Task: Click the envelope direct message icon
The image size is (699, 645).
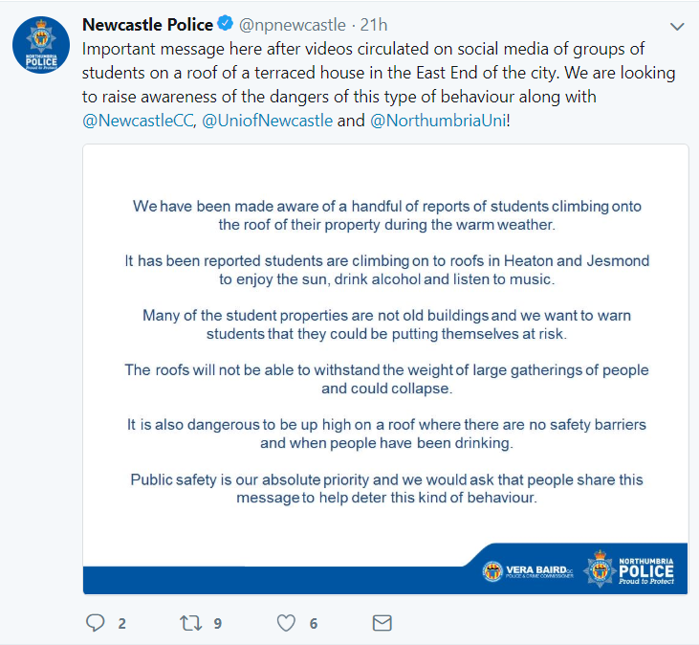Action: (x=382, y=623)
